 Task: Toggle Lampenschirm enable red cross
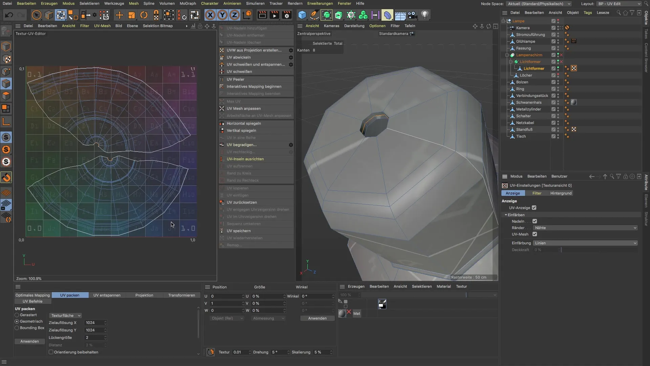click(561, 55)
